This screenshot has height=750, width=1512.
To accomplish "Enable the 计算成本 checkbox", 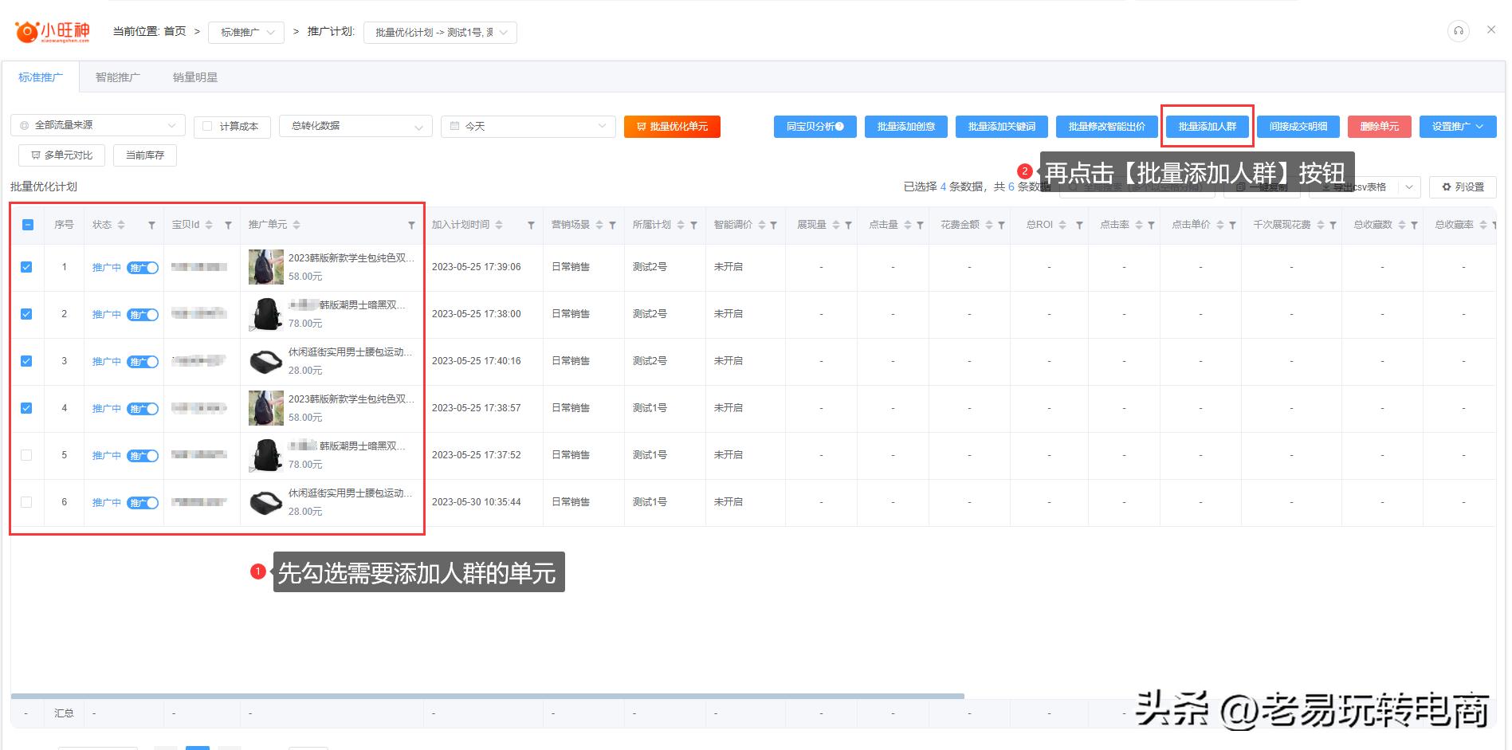I will 208,125.
